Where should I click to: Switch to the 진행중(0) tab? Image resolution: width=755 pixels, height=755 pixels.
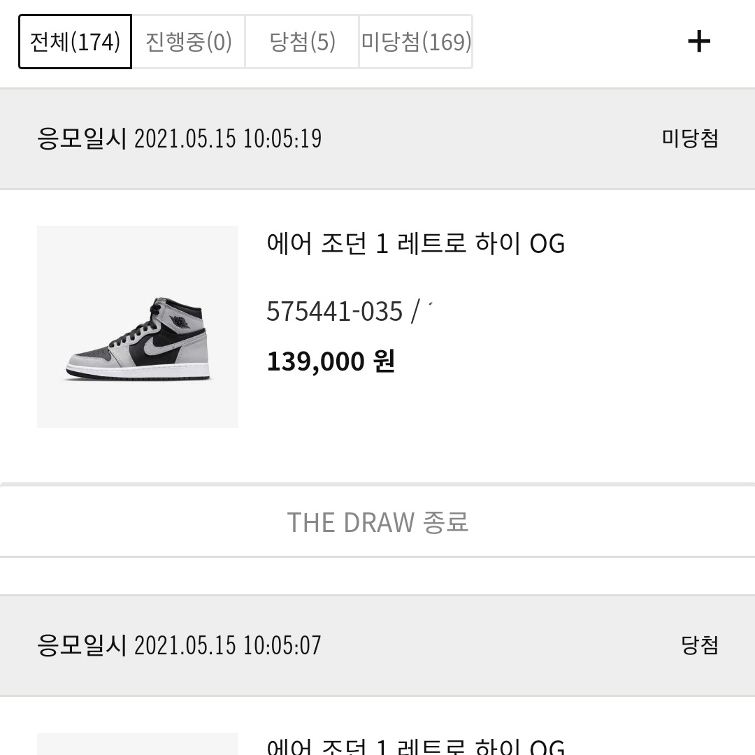tap(189, 42)
